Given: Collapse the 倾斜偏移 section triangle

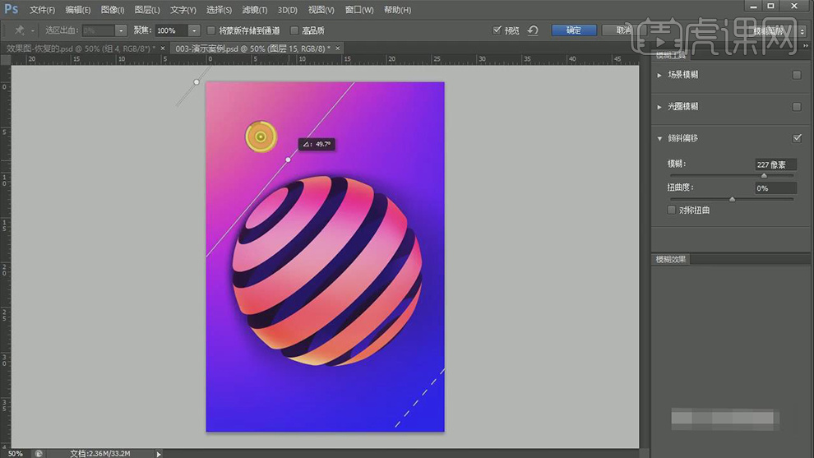Looking at the screenshot, I should (659, 139).
